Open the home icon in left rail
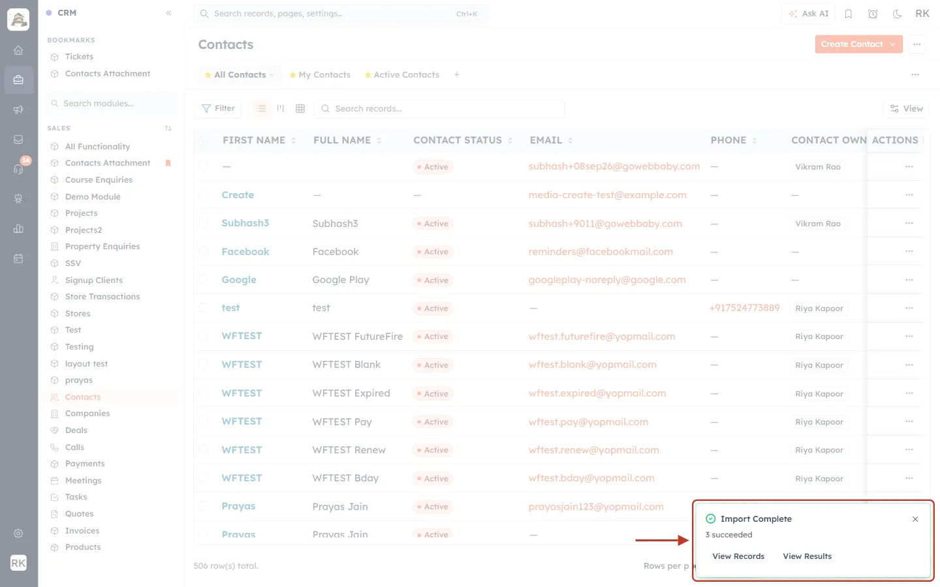Viewport: 940px width, 587px height. (18, 50)
